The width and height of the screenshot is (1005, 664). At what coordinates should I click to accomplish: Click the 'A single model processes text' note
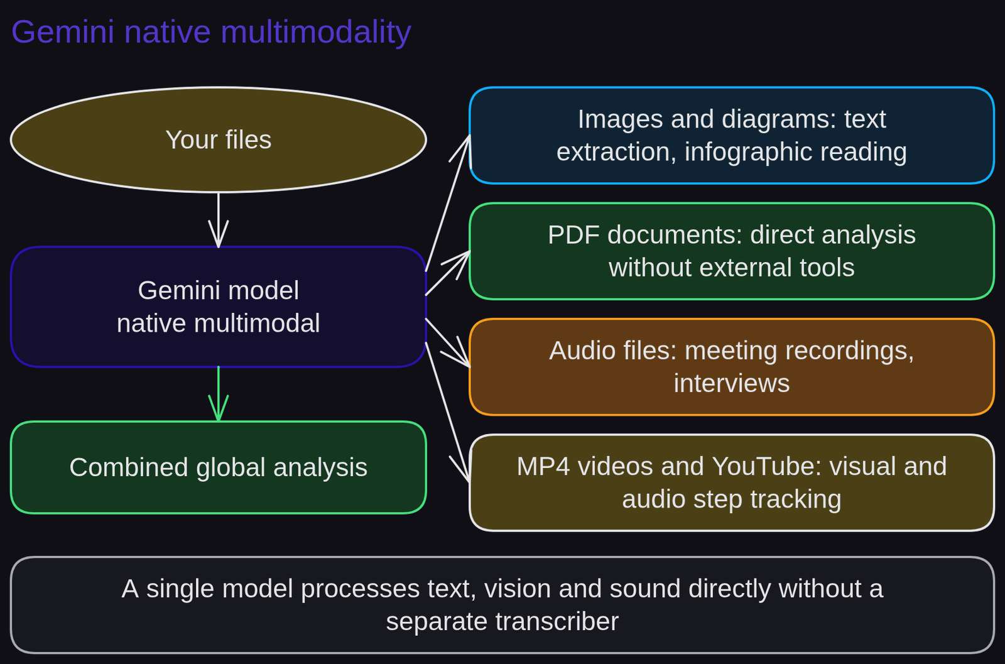pos(503,605)
